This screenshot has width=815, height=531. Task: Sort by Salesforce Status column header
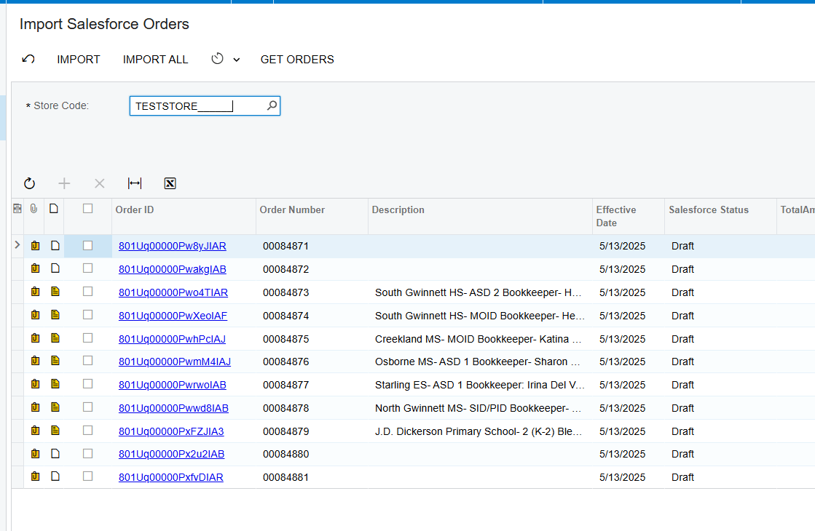(x=709, y=209)
